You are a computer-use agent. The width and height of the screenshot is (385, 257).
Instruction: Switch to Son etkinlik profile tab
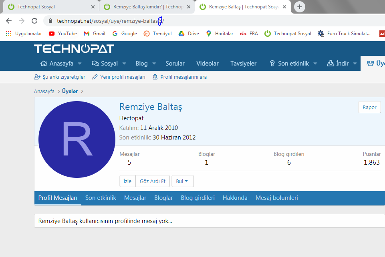pos(101,198)
